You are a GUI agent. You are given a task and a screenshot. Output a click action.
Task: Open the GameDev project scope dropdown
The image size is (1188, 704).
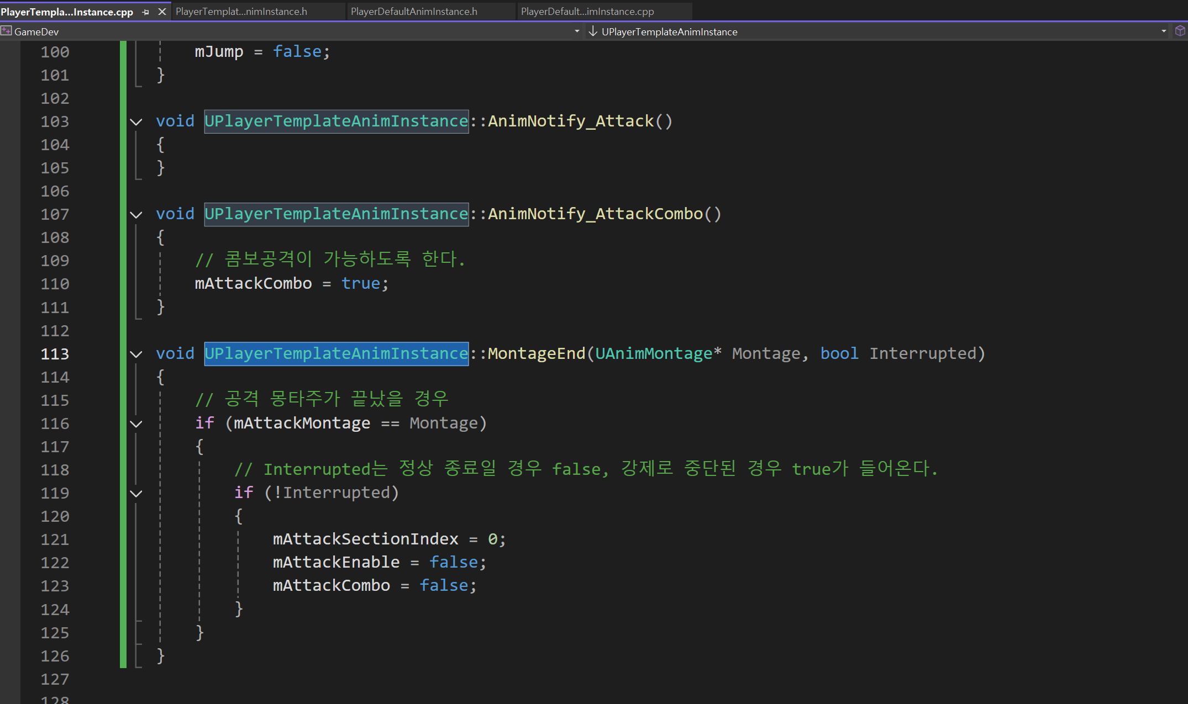click(577, 31)
